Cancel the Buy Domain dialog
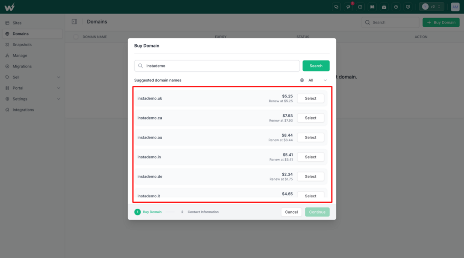Screen dimensions: 464x258 click(x=291, y=212)
